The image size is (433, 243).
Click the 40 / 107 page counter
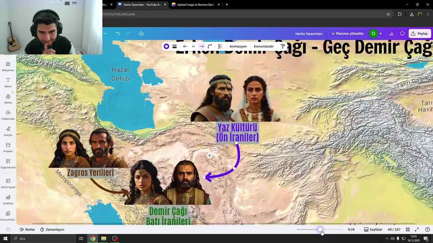coord(394,230)
